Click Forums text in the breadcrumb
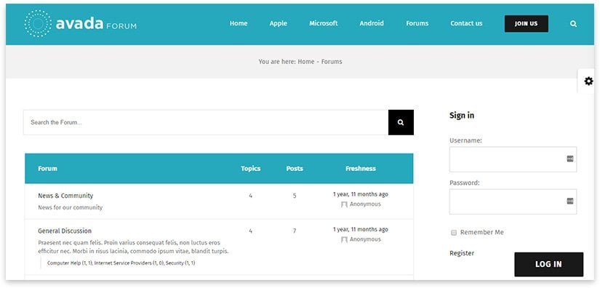Screen dimensions: 600x288 point(332,62)
